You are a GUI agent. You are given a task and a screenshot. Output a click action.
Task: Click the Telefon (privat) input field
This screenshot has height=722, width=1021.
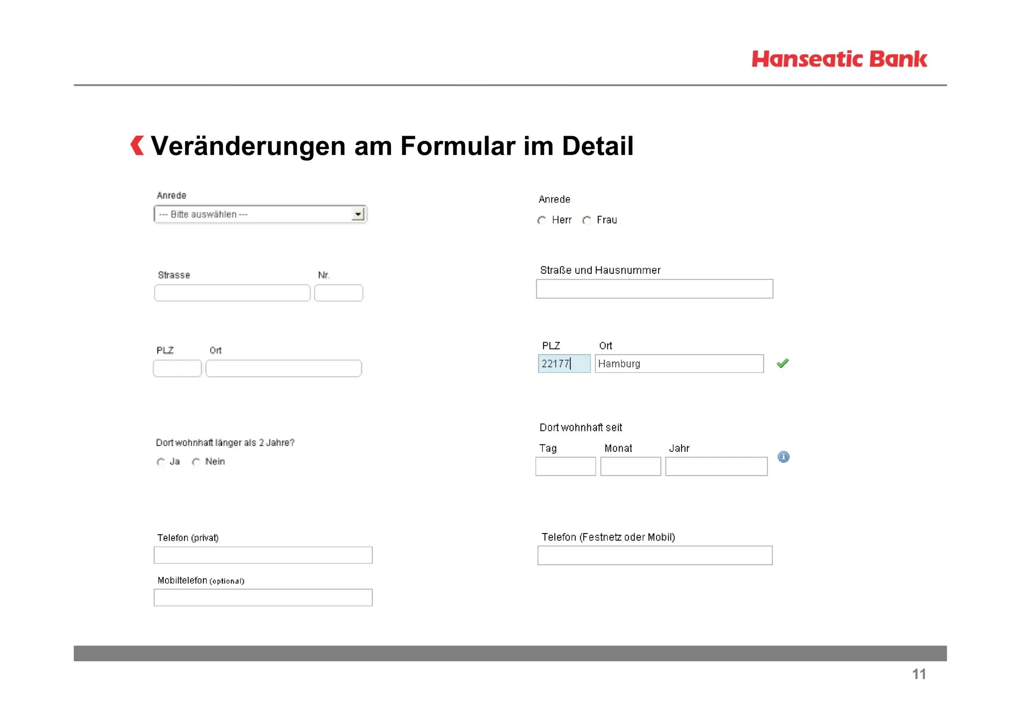263,555
